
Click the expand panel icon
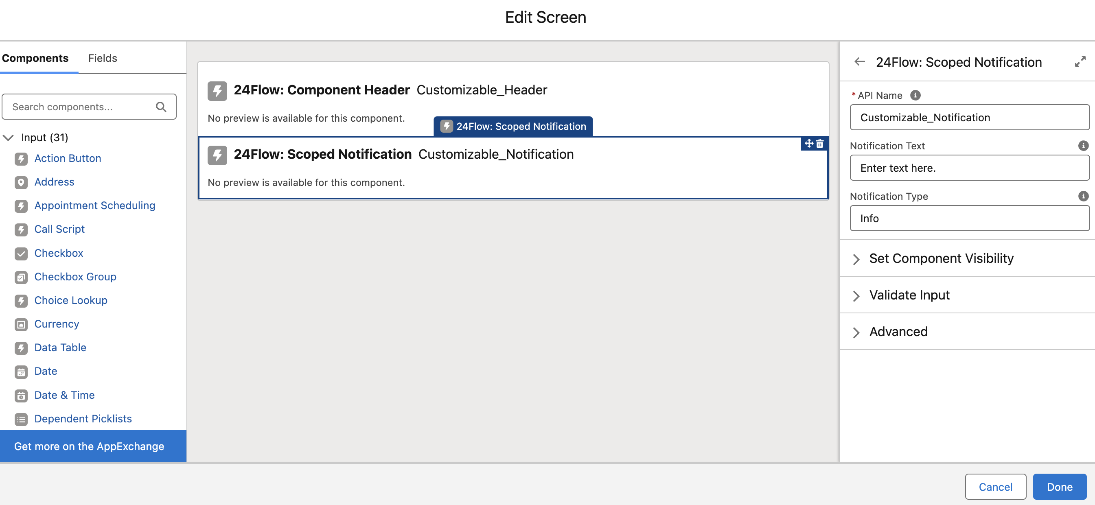(1080, 62)
